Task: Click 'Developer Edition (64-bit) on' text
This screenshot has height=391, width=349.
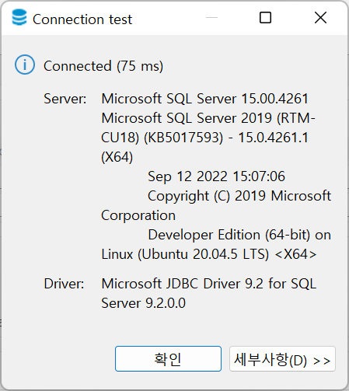Action: (x=239, y=235)
